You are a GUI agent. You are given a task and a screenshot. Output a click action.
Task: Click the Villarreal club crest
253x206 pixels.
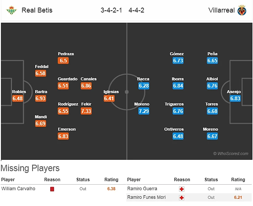pos(242,10)
